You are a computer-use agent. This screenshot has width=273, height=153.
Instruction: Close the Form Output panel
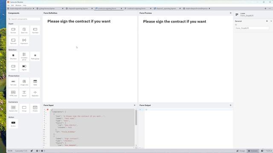230,105
